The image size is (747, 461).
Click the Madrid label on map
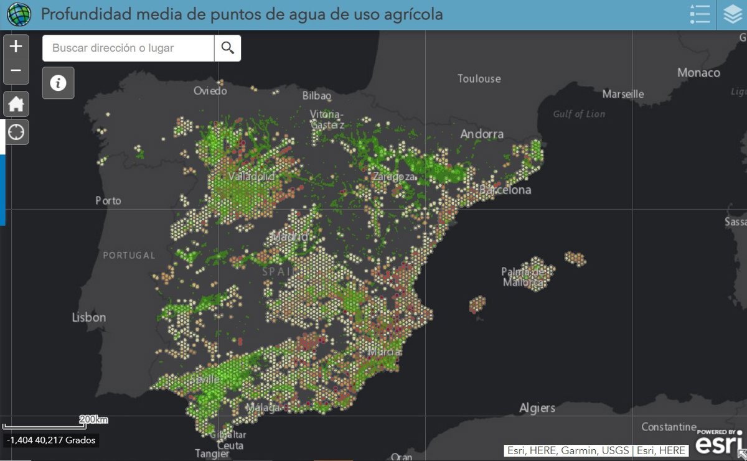point(290,237)
